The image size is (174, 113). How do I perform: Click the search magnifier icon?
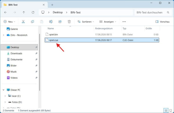coord(168,12)
